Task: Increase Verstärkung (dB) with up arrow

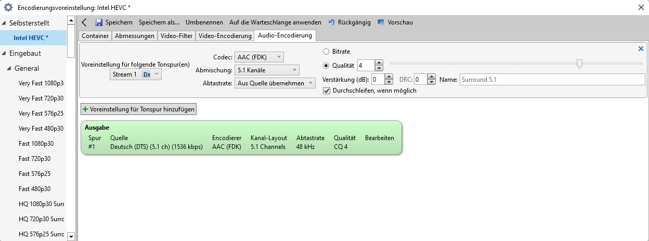Action: click(x=390, y=77)
